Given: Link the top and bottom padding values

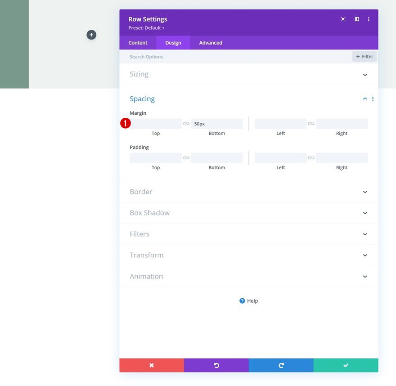Looking at the screenshot, I should (x=186, y=157).
